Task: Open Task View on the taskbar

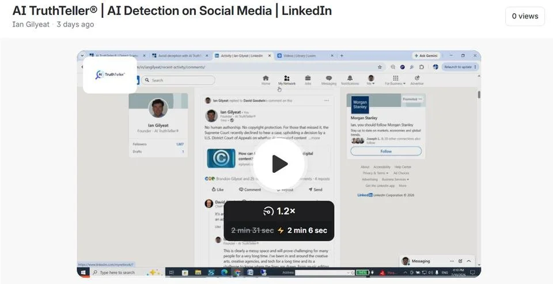Action: [172, 272]
